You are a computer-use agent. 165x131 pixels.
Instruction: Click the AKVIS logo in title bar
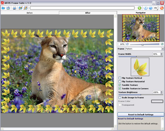point(2,3)
